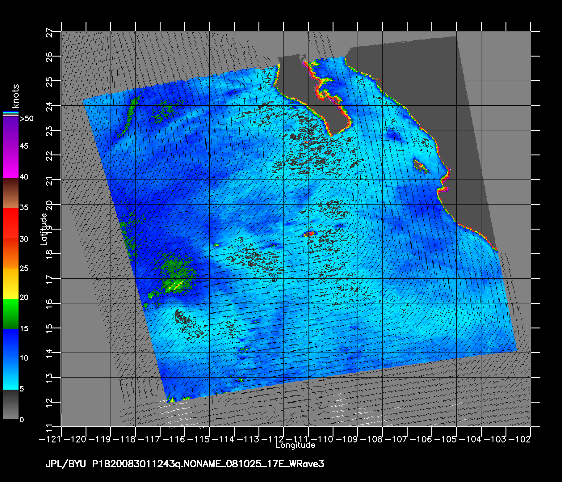Click legend value "30"
562x482 pixels.
pyautogui.click(x=24, y=239)
